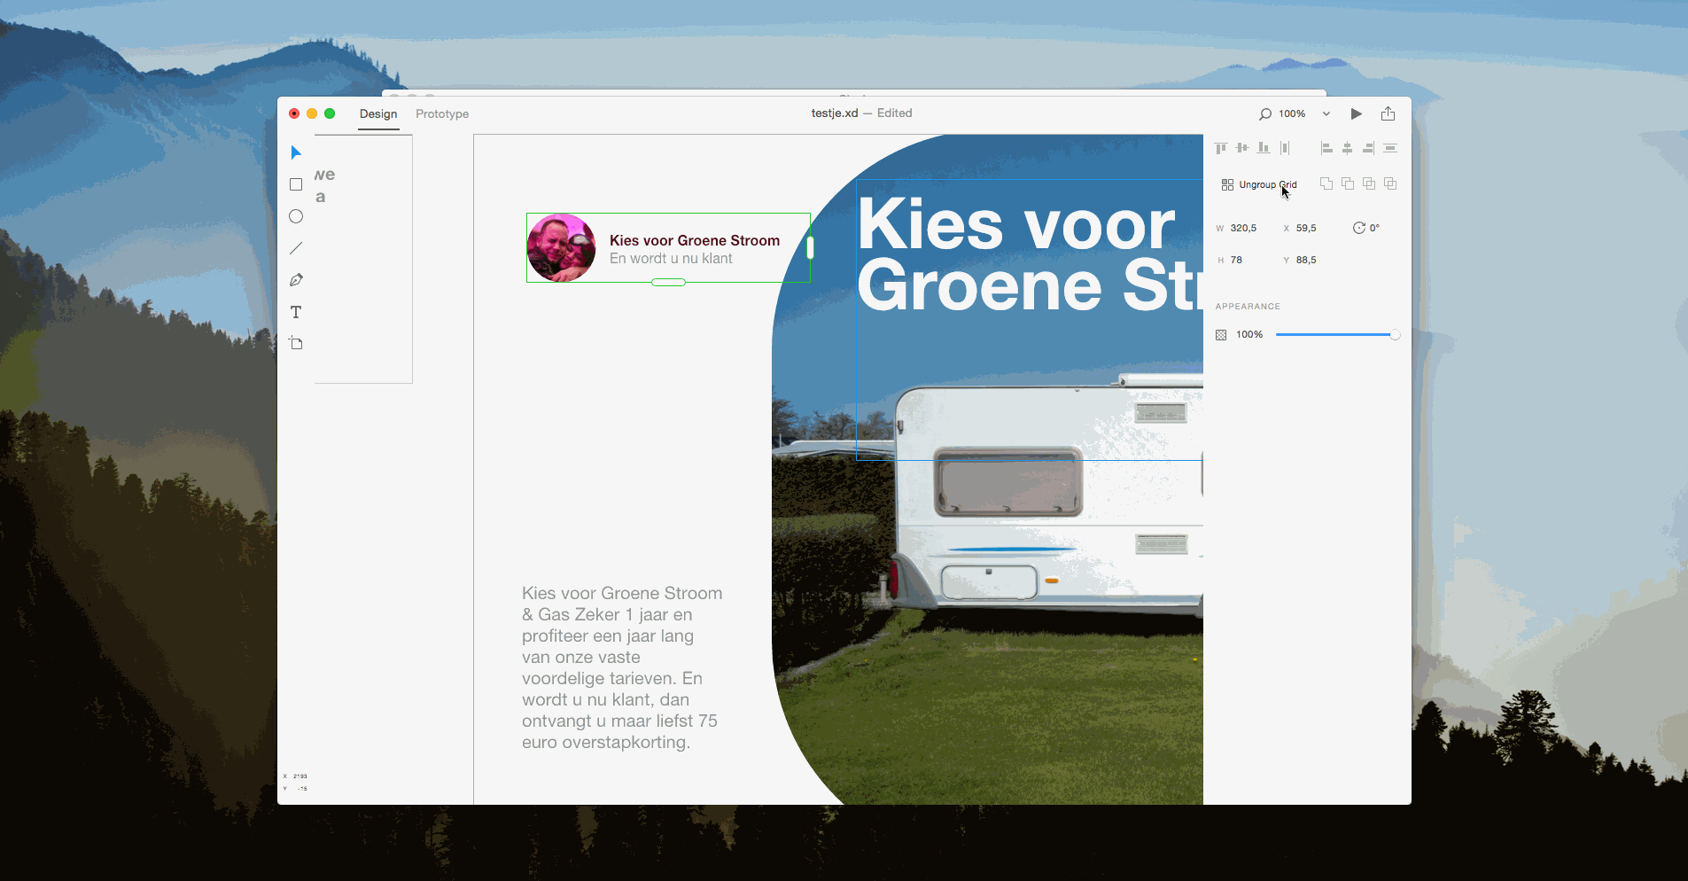
Task: Apply the Subtract boolean operation
Action: (x=1348, y=183)
